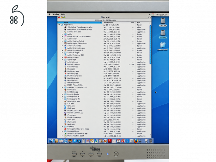Select Font Book.app row

pos(103,92)
